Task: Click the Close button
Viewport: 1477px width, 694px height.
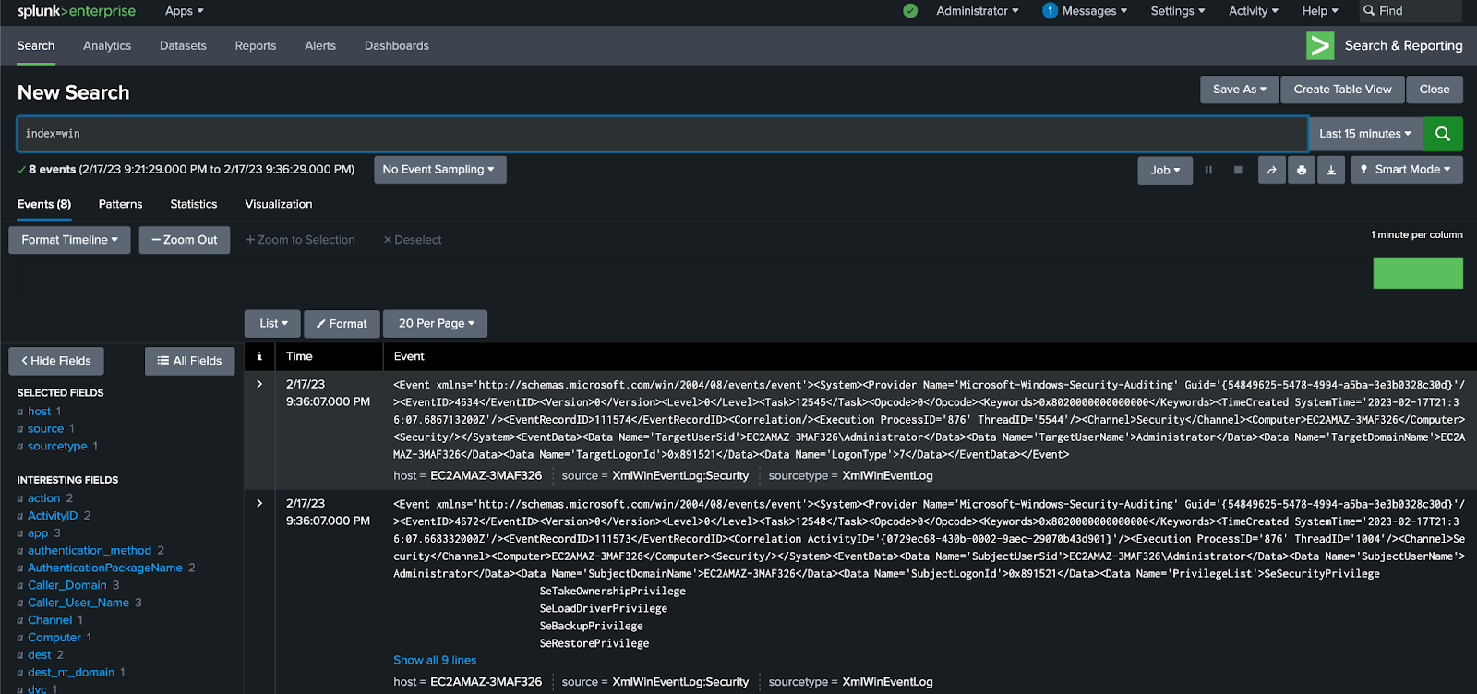Action: [x=1435, y=90]
